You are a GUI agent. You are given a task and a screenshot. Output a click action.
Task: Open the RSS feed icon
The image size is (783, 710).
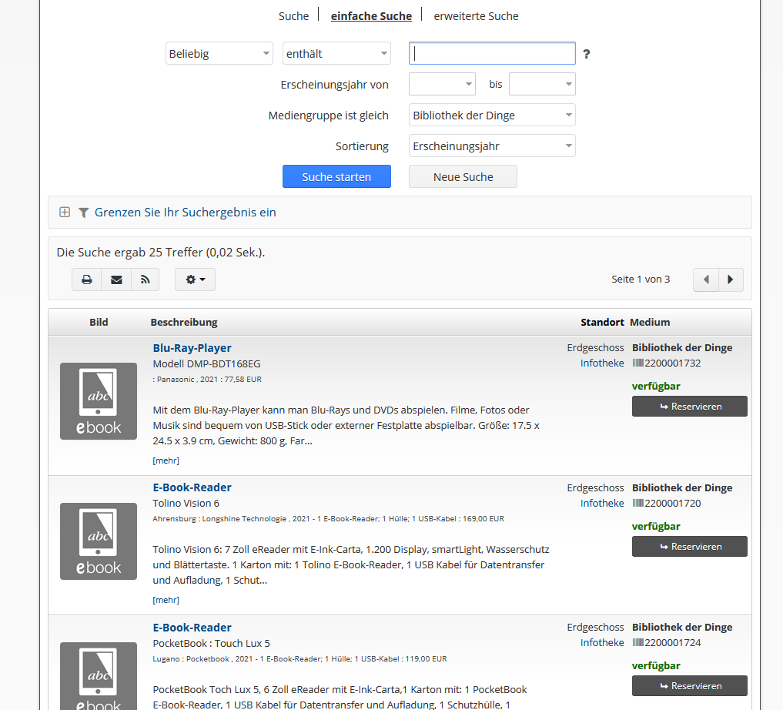(145, 280)
